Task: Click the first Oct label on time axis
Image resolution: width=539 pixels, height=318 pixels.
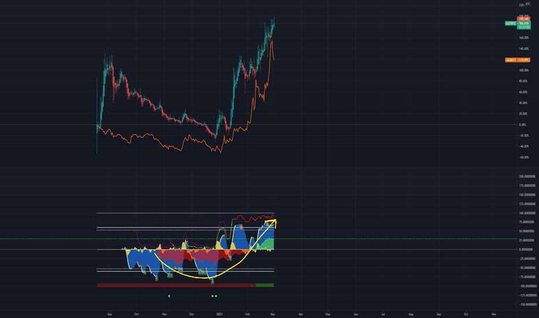Action: (136, 314)
